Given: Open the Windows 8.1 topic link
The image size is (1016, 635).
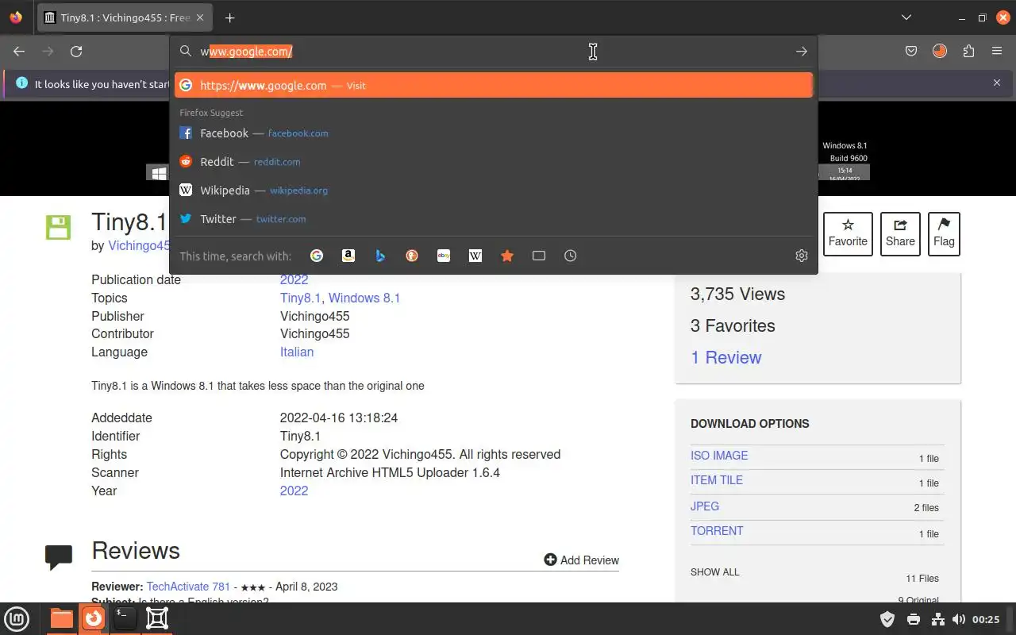Looking at the screenshot, I should pos(364,298).
